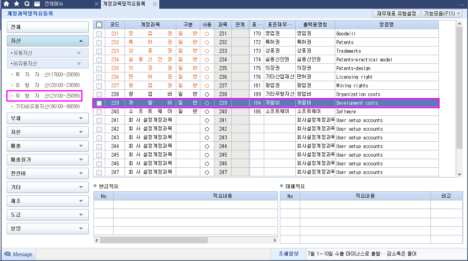
Task: Open the 조세일보 news link
Action: [x=289, y=254]
